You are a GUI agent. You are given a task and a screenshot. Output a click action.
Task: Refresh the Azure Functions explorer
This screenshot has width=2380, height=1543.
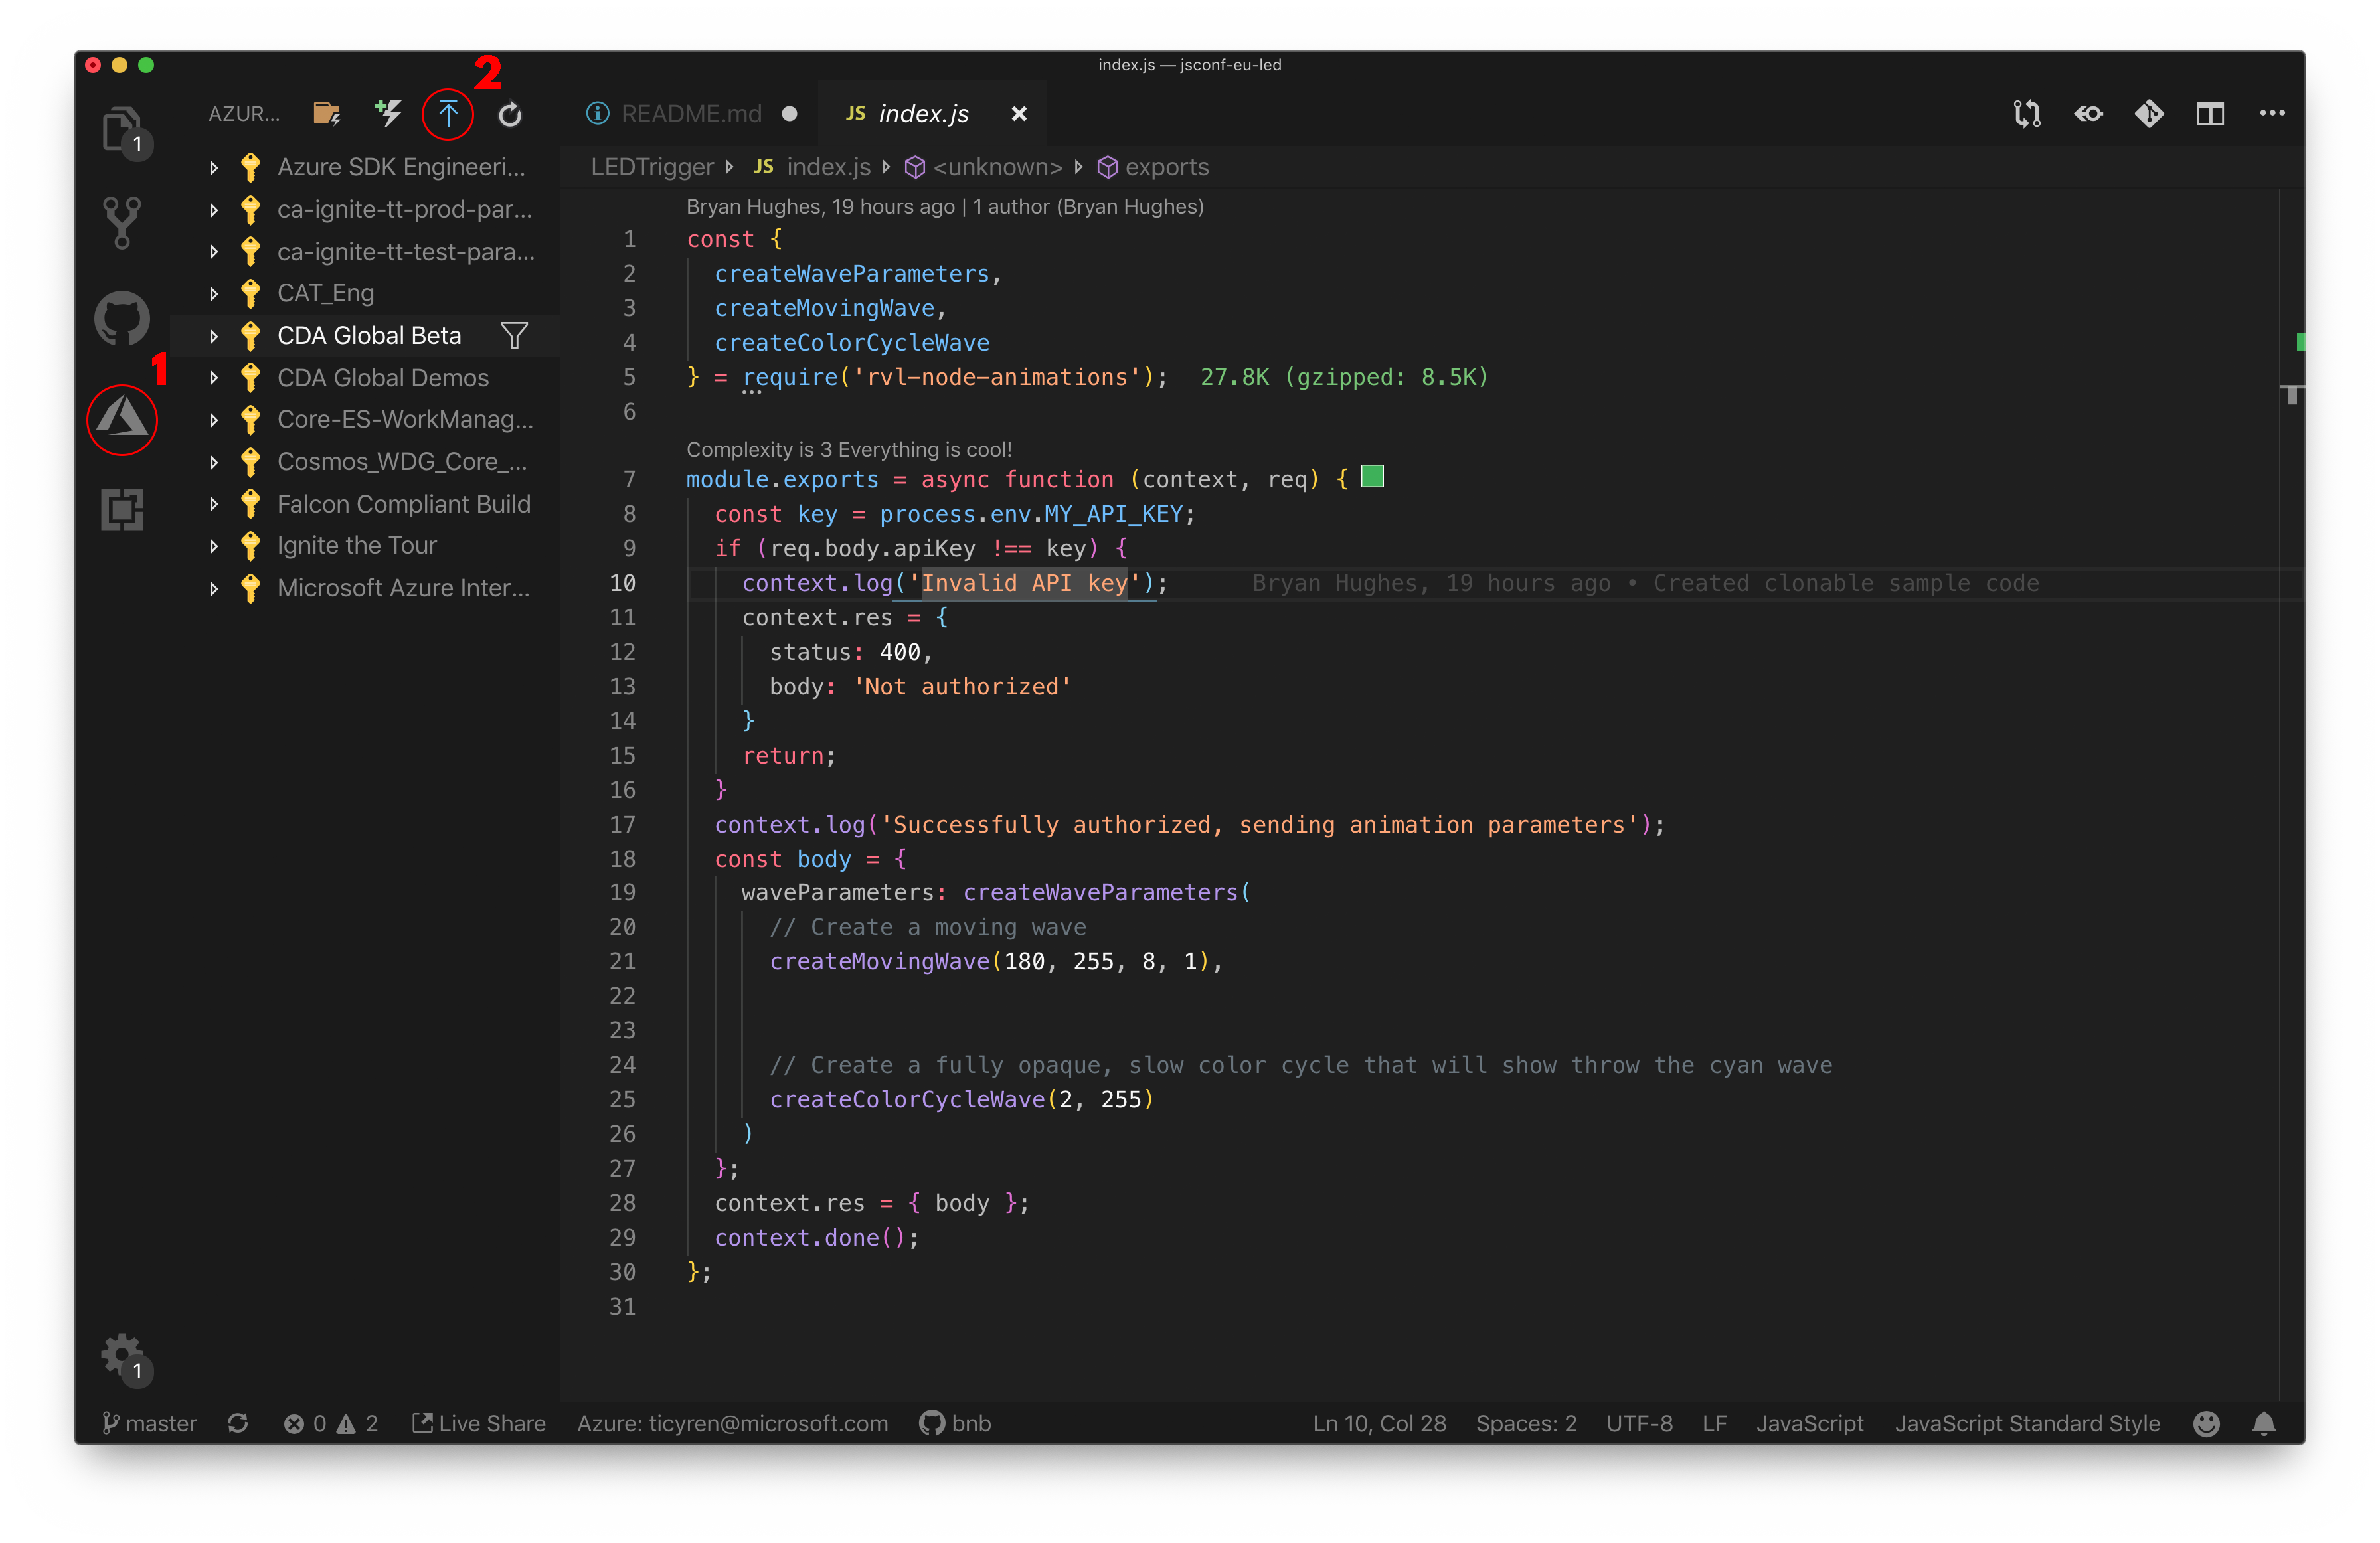click(510, 114)
